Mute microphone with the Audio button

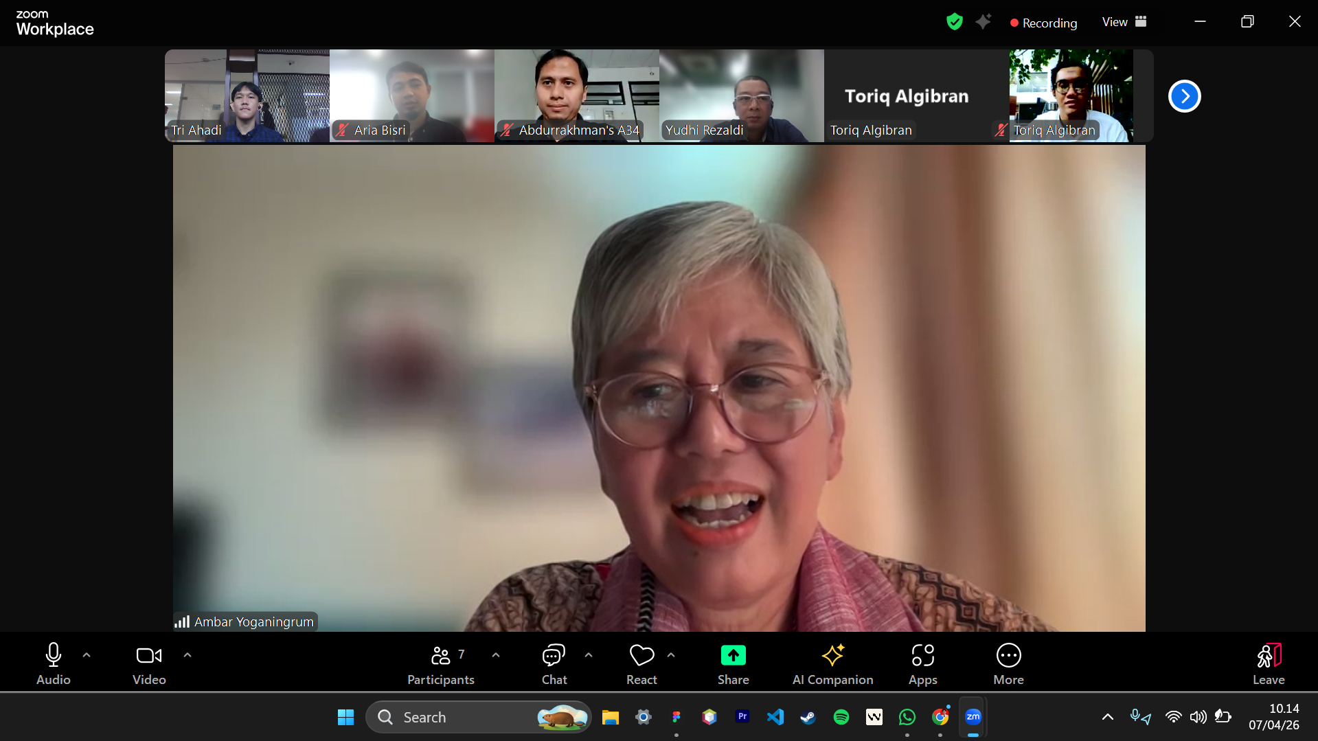[x=54, y=663]
